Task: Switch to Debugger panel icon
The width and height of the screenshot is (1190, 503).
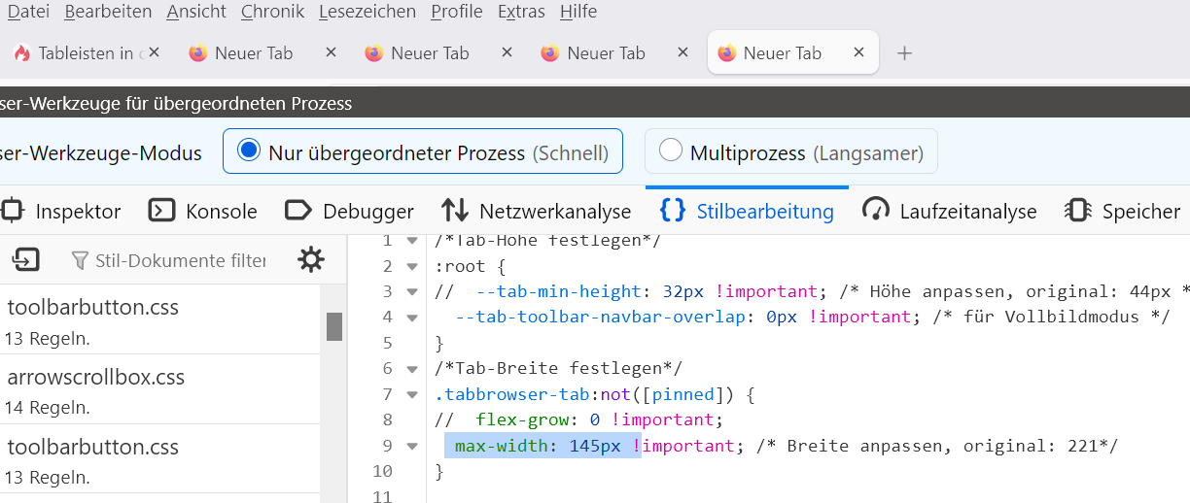Action: [297, 211]
